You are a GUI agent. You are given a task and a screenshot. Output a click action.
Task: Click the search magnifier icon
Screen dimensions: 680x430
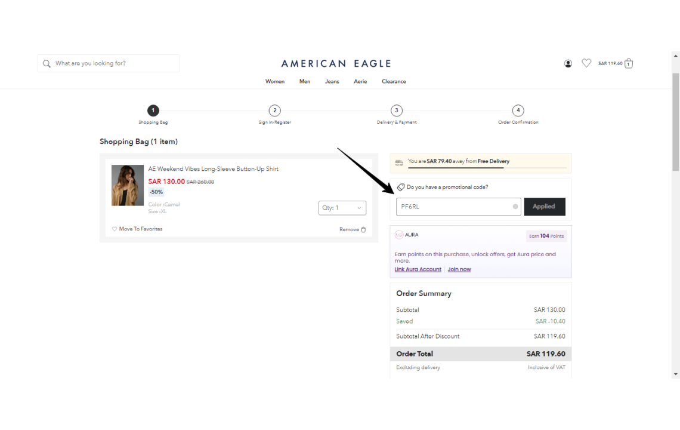tap(47, 64)
